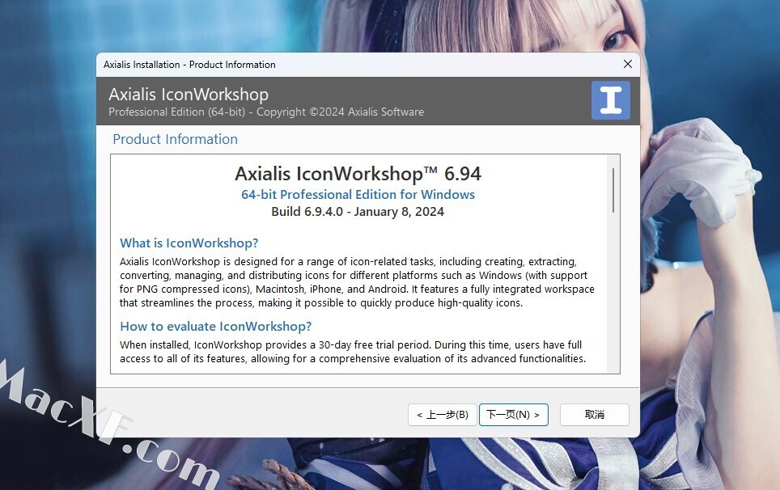Click the empty scrollbar track below the thumb
This screenshot has width=780, height=490.
(x=613, y=294)
